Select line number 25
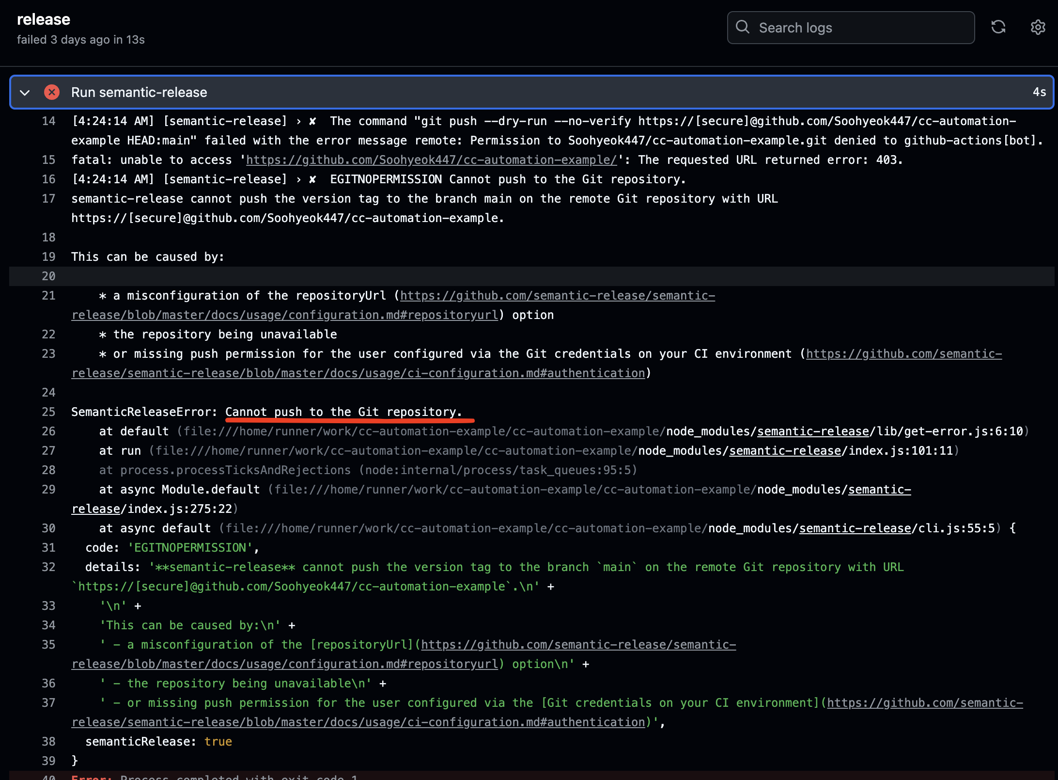The height and width of the screenshot is (780, 1058). [x=48, y=412]
